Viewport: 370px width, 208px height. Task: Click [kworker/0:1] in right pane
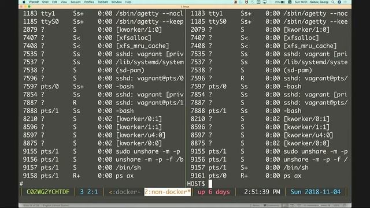click(306, 119)
